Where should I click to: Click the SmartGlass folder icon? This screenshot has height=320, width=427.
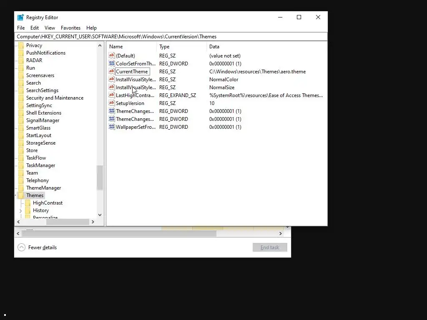pos(21,128)
